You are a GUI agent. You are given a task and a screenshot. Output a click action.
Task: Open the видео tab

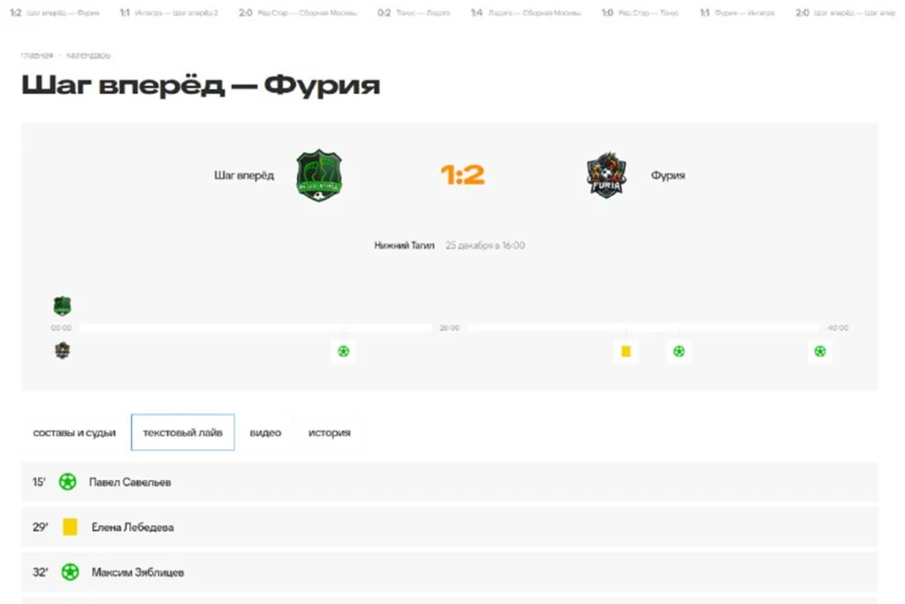[x=265, y=432]
